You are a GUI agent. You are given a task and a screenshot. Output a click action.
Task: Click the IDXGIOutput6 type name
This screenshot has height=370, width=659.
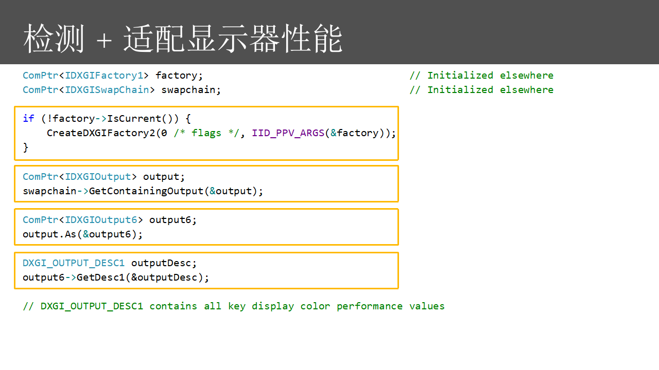point(101,220)
